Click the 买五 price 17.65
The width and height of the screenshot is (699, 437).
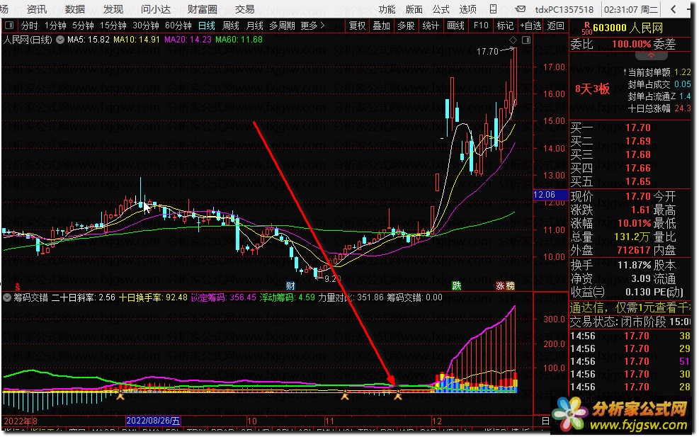click(638, 181)
